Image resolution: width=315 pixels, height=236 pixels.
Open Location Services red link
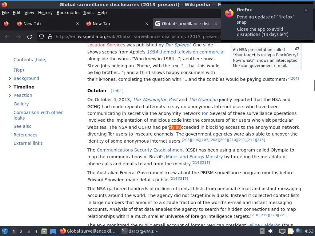tap(106, 45)
